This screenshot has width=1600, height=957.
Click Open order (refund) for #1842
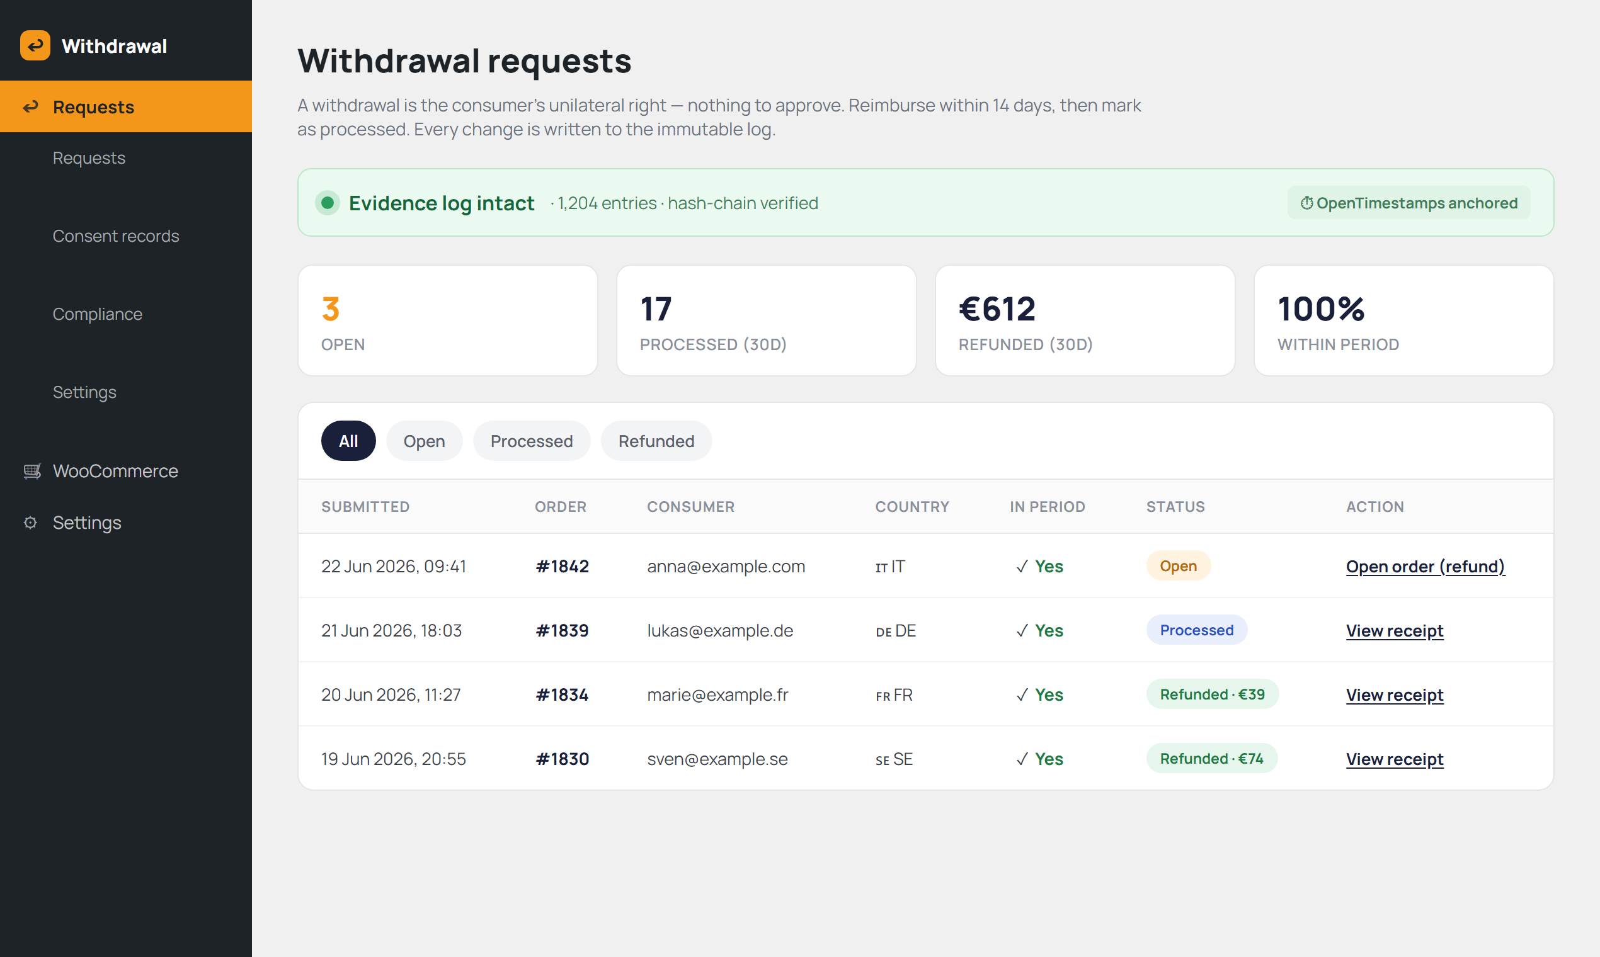coord(1425,566)
